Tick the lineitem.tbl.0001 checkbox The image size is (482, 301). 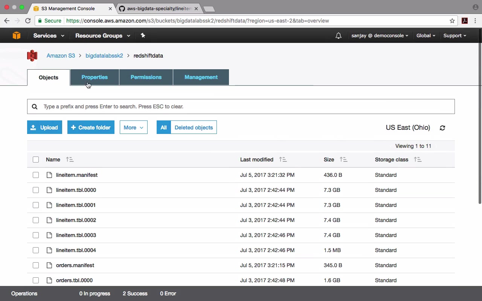point(36,205)
